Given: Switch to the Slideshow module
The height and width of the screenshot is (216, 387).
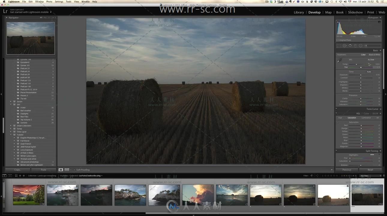Looking at the screenshot, I should tap(355, 12).
